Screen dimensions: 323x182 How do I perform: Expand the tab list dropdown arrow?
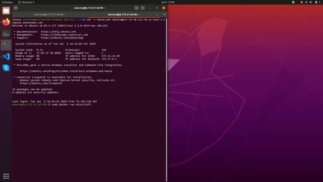tap(165, 15)
